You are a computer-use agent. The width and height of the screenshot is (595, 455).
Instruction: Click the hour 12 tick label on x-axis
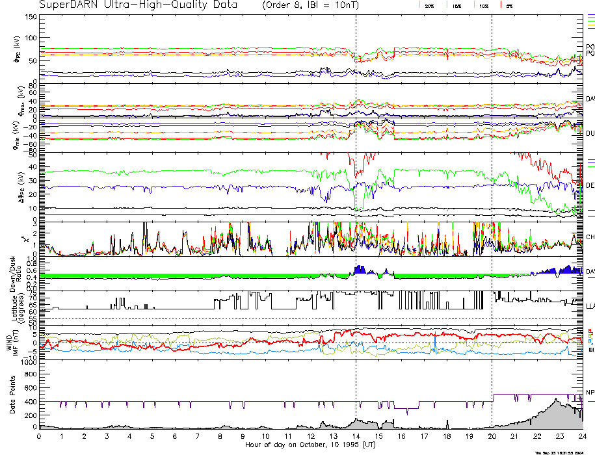[311, 436]
